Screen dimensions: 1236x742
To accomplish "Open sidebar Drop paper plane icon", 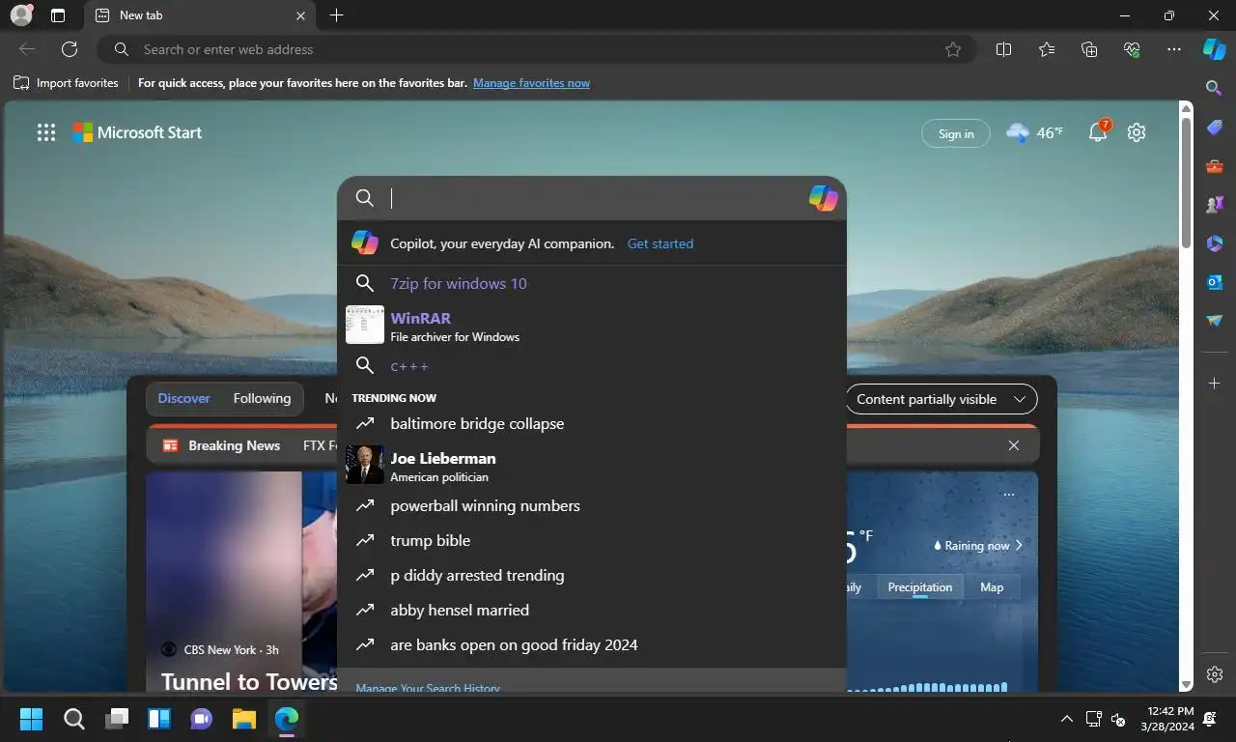I will 1215,321.
